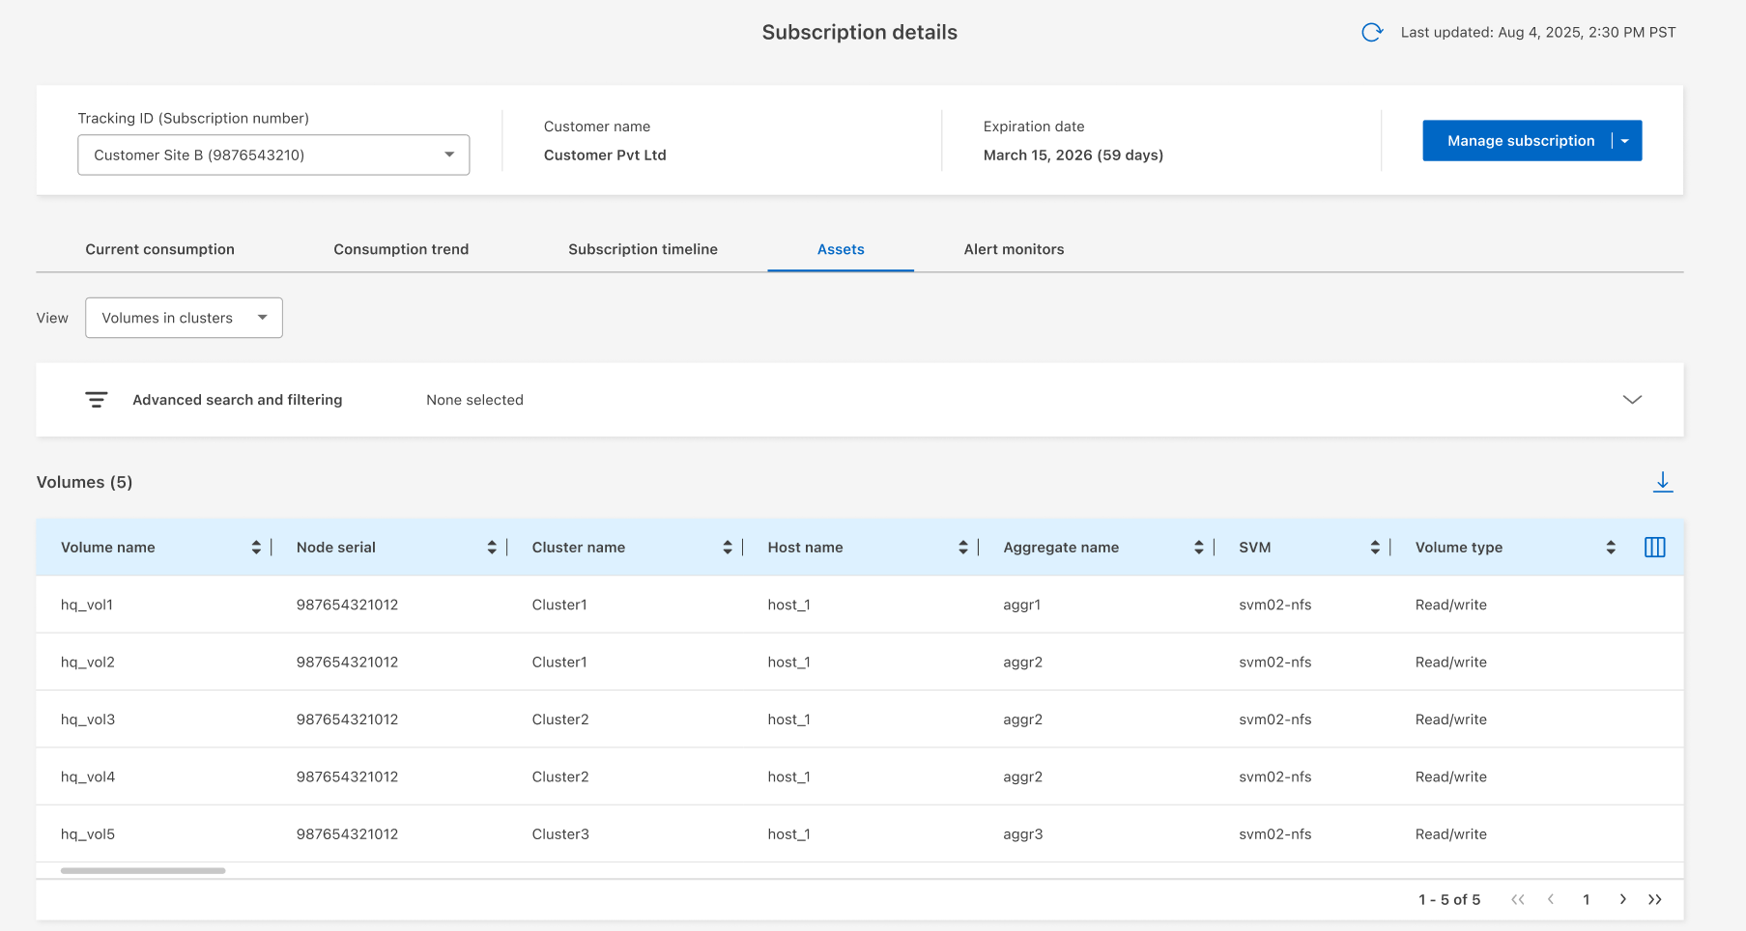The height and width of the screenshot is (931, 1746).
Task: Select page 1 in pagination
Action: click(x=1586, y=899)
